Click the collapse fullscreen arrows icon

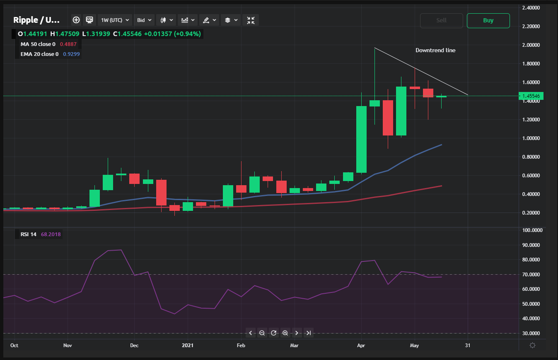click(x=251, y=20)
